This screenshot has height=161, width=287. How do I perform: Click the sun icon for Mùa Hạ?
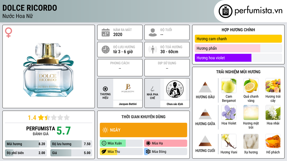(148, 143)
